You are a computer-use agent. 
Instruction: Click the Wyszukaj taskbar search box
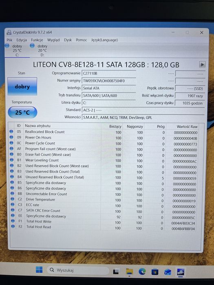(x=78, y=270)
